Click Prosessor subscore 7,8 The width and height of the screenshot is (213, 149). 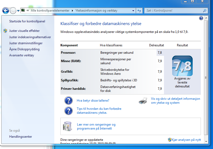160,53
